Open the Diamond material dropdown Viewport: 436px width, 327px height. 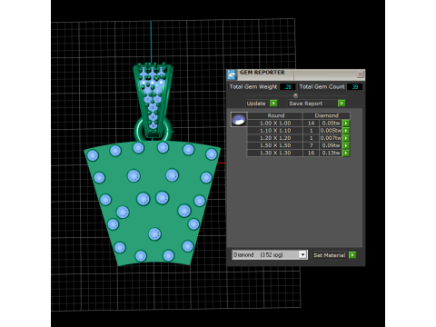[270, 254]
